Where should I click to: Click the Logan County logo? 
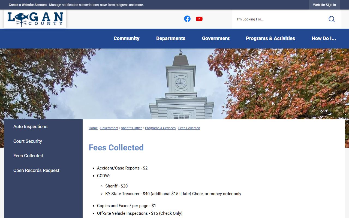click(x=35, y=19)
